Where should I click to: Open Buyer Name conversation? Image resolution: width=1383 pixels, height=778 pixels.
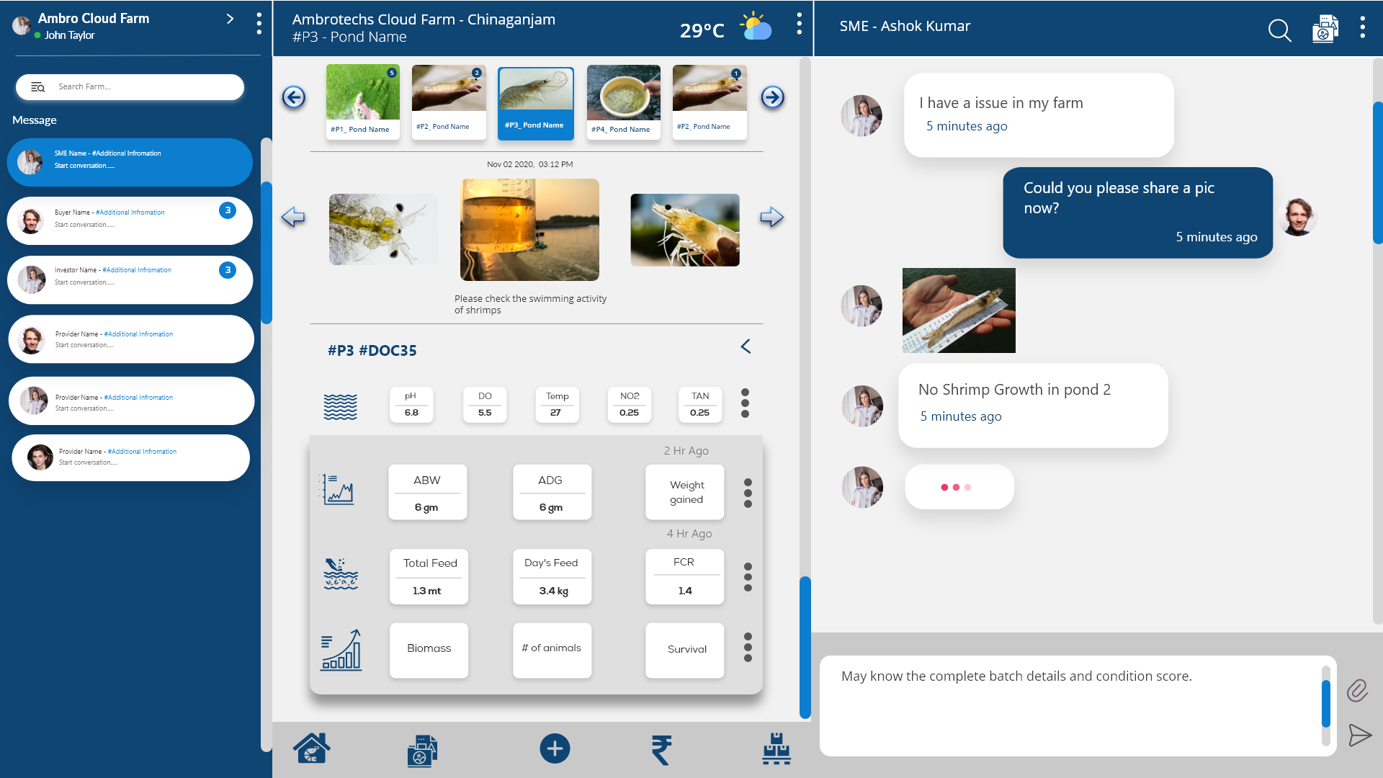click(x=130, y=220)
